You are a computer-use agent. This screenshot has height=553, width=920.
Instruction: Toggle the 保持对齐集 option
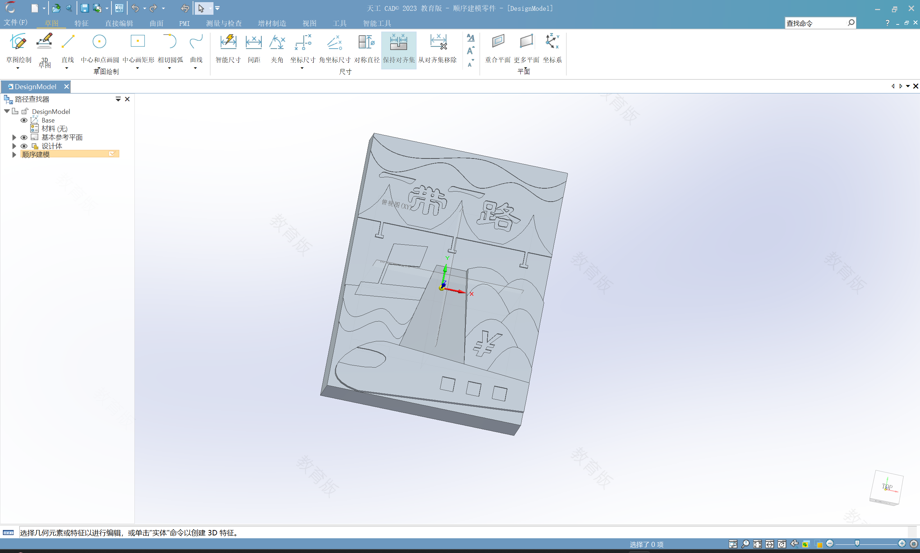pos(399,50)
